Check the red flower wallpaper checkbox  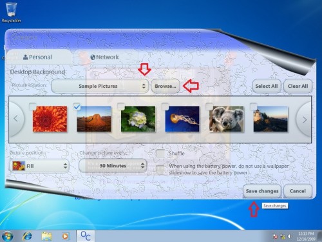tap(33, 106)
